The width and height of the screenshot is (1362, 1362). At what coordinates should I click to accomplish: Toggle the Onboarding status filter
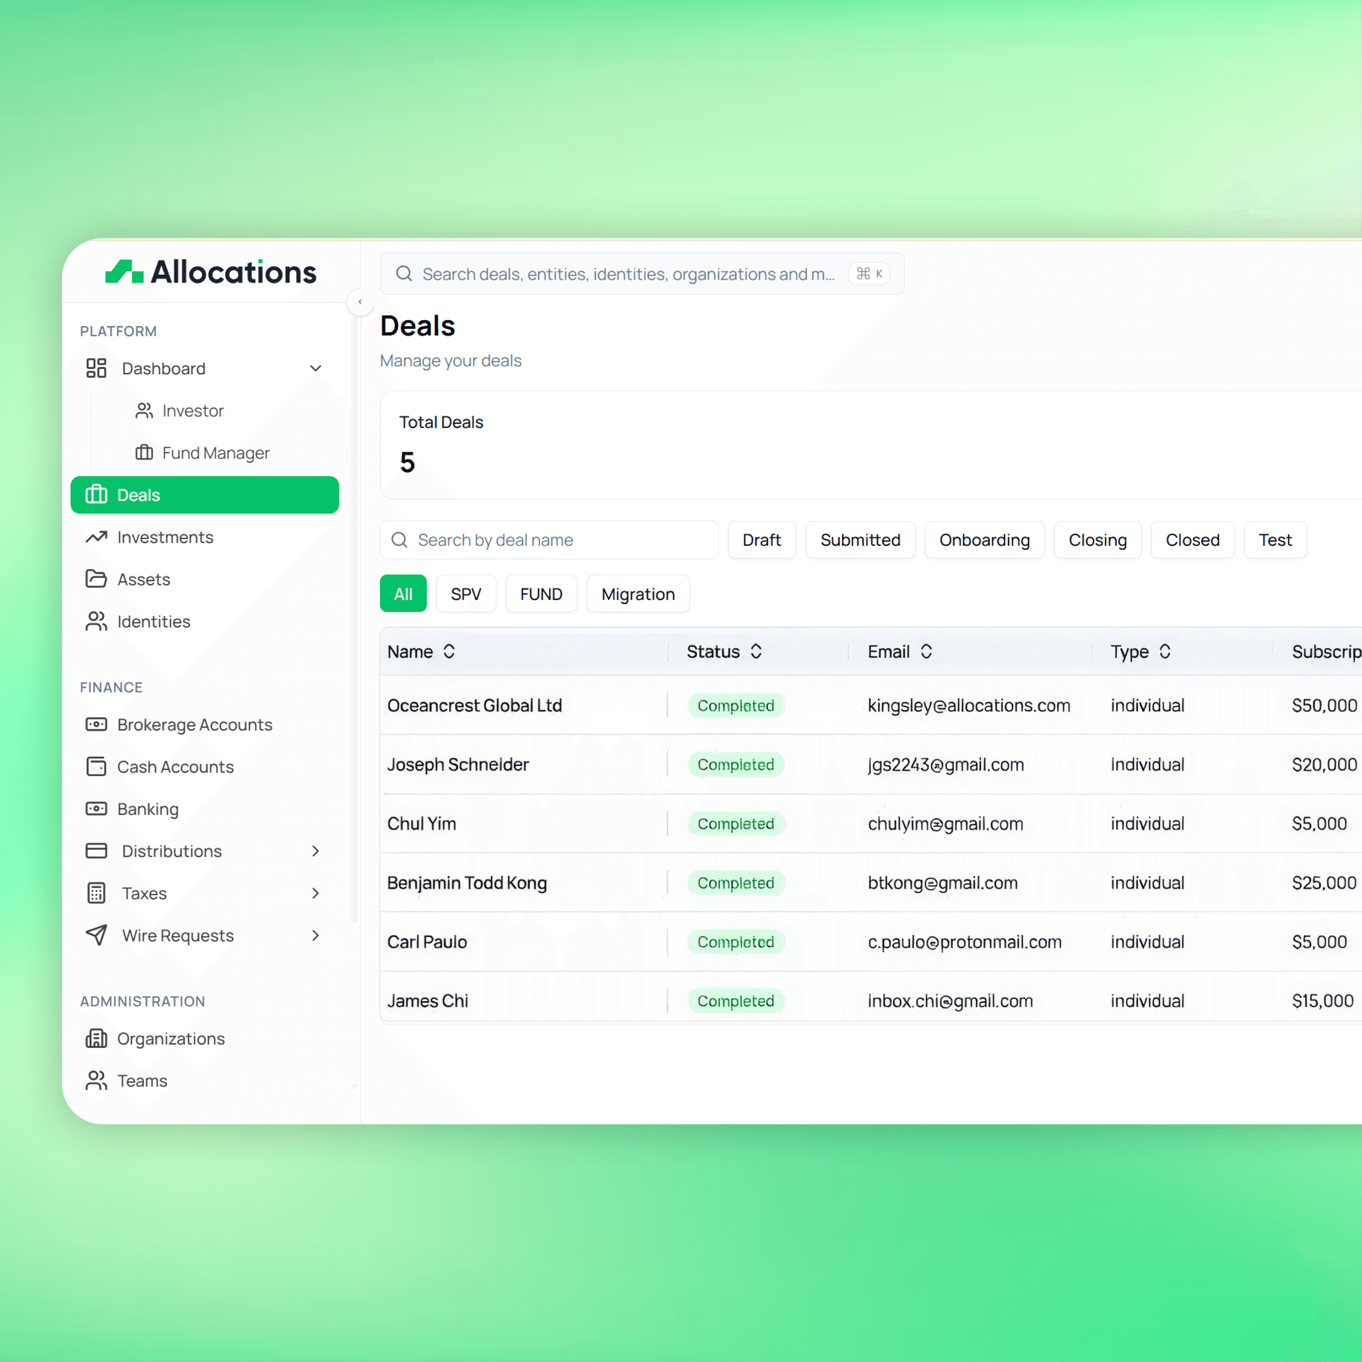(x=984, y=540)
